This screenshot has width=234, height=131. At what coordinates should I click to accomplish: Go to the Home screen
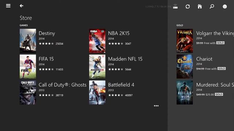200,7
